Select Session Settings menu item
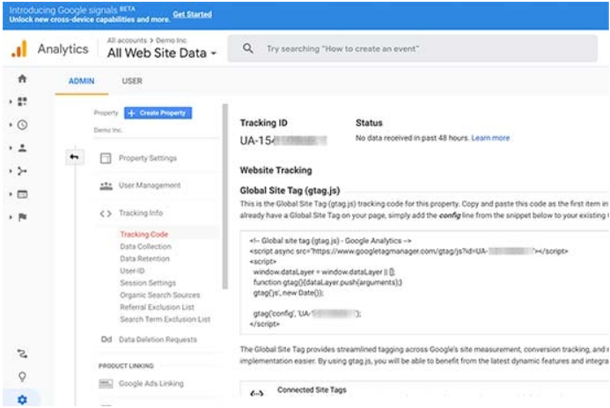610x408 pixels. point(148,283)
